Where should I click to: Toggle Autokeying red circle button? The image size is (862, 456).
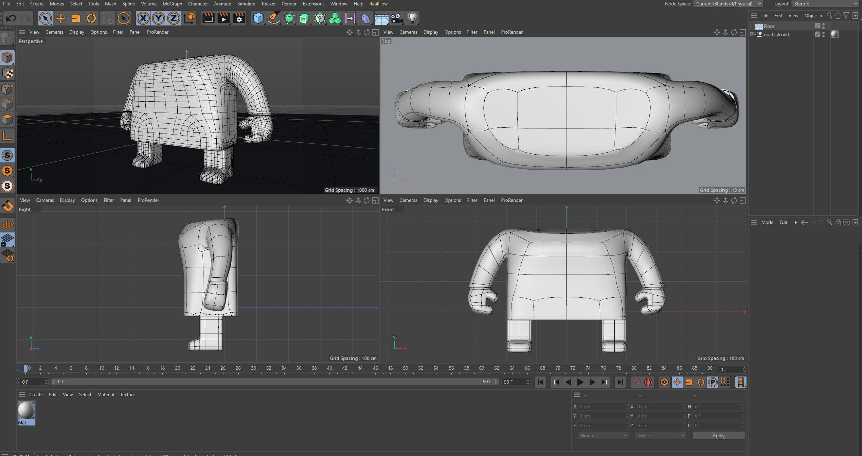click(648, 382)
